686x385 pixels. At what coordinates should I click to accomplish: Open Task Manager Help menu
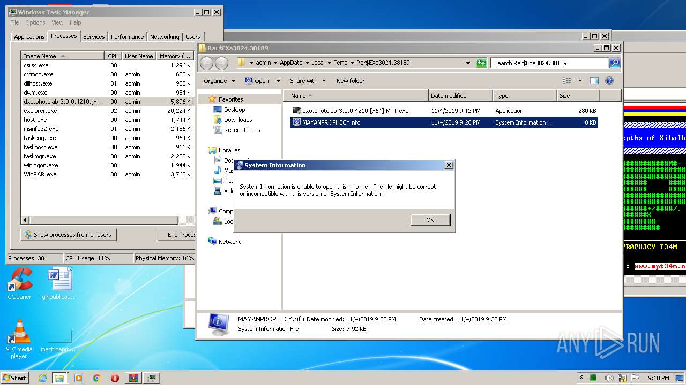[76, 22]
